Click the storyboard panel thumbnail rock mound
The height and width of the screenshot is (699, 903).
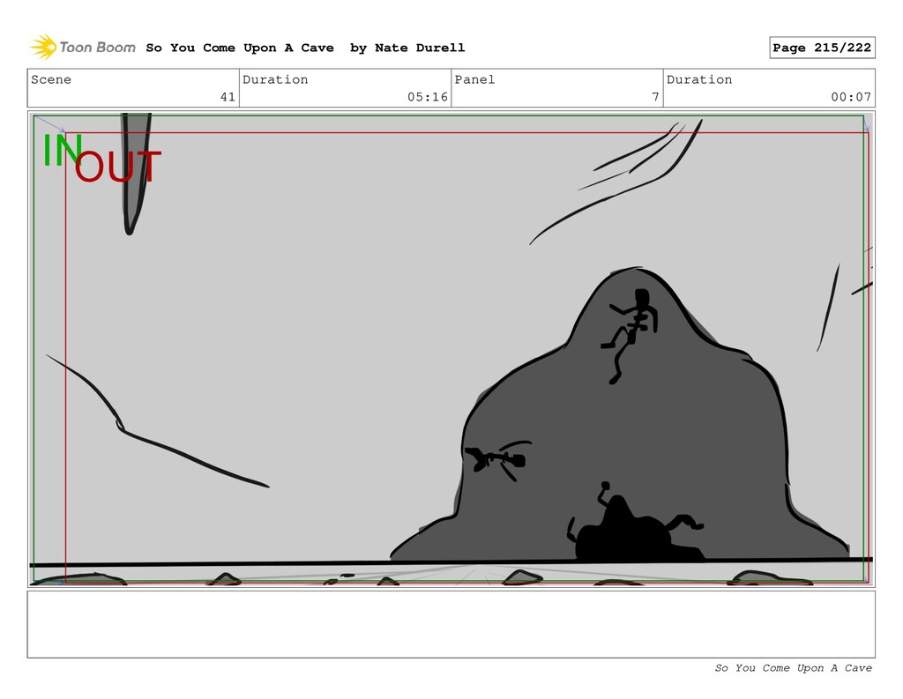[619, 414]
